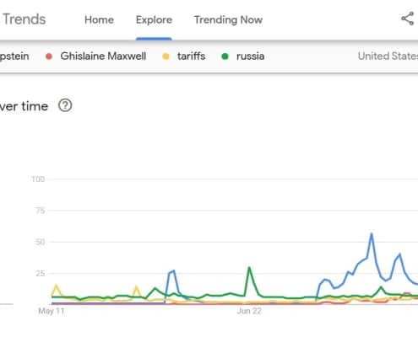Click the green dot beside russia

click(225, 56)
